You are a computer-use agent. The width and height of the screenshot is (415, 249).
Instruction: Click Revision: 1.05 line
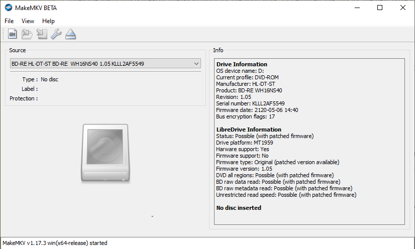tap(234, 97)
